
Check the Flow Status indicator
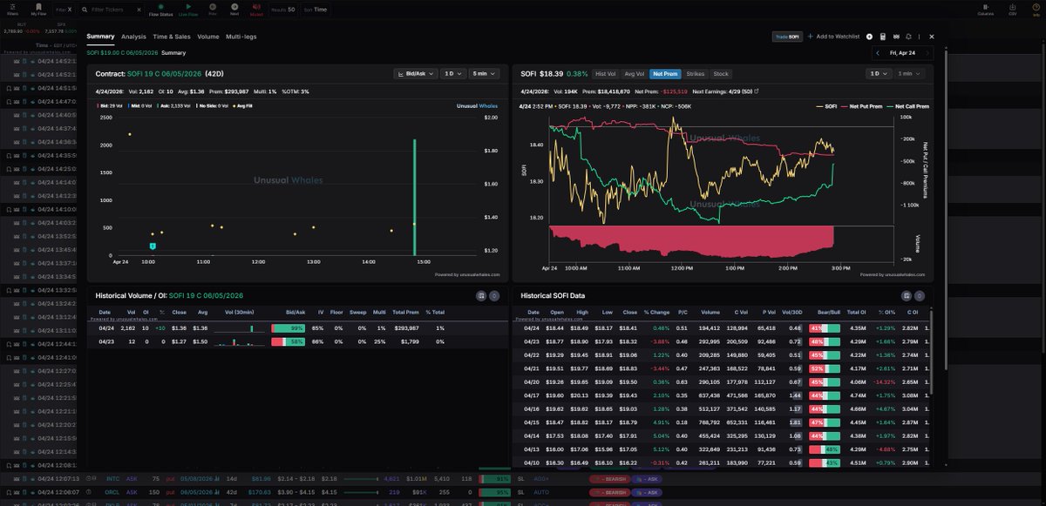160,9
